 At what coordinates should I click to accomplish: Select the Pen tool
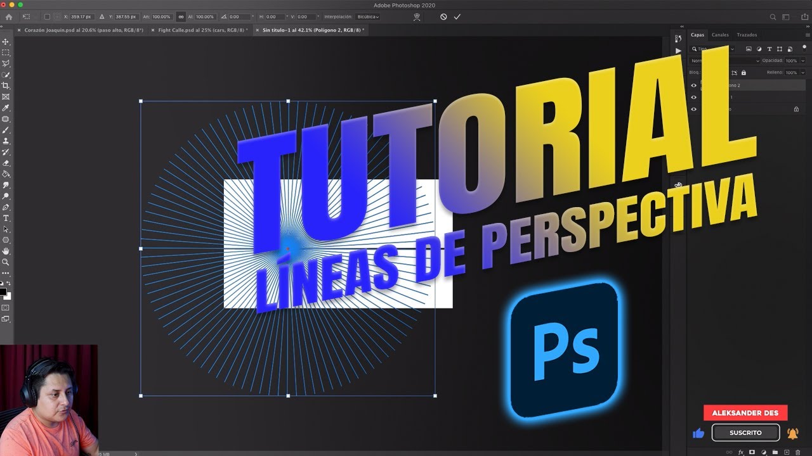(6, 207)
